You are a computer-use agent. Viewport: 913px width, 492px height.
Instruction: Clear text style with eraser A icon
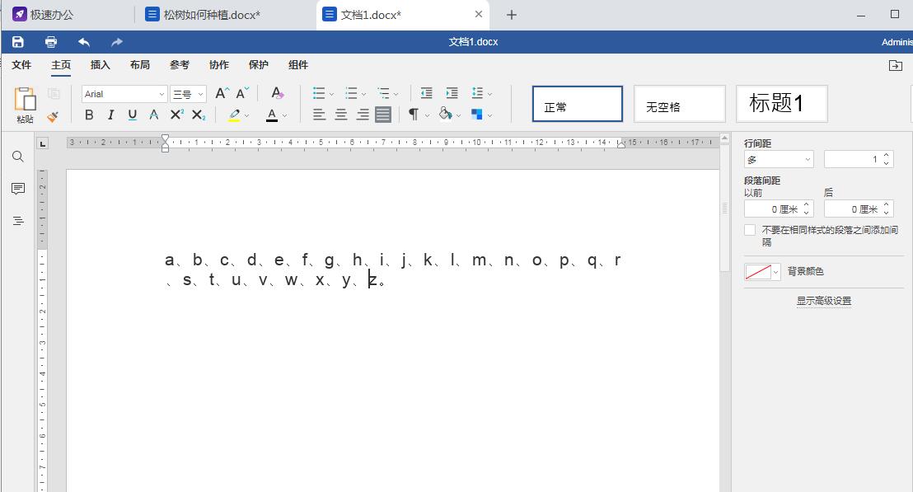click(x=277, y=93)
